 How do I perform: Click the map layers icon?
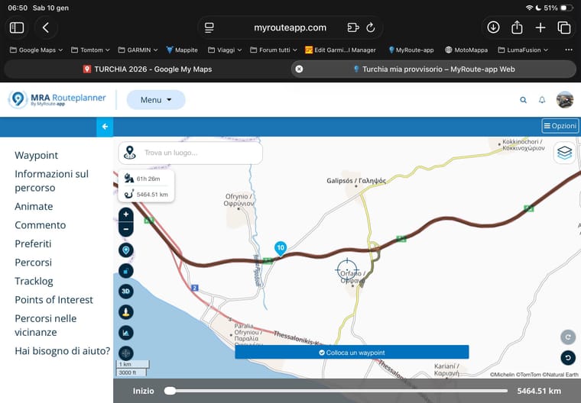(564, 153)
